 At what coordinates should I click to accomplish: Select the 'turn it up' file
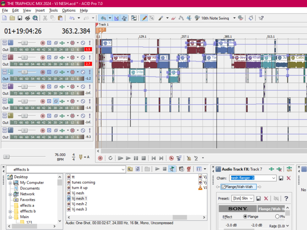[x=80, y=188]
